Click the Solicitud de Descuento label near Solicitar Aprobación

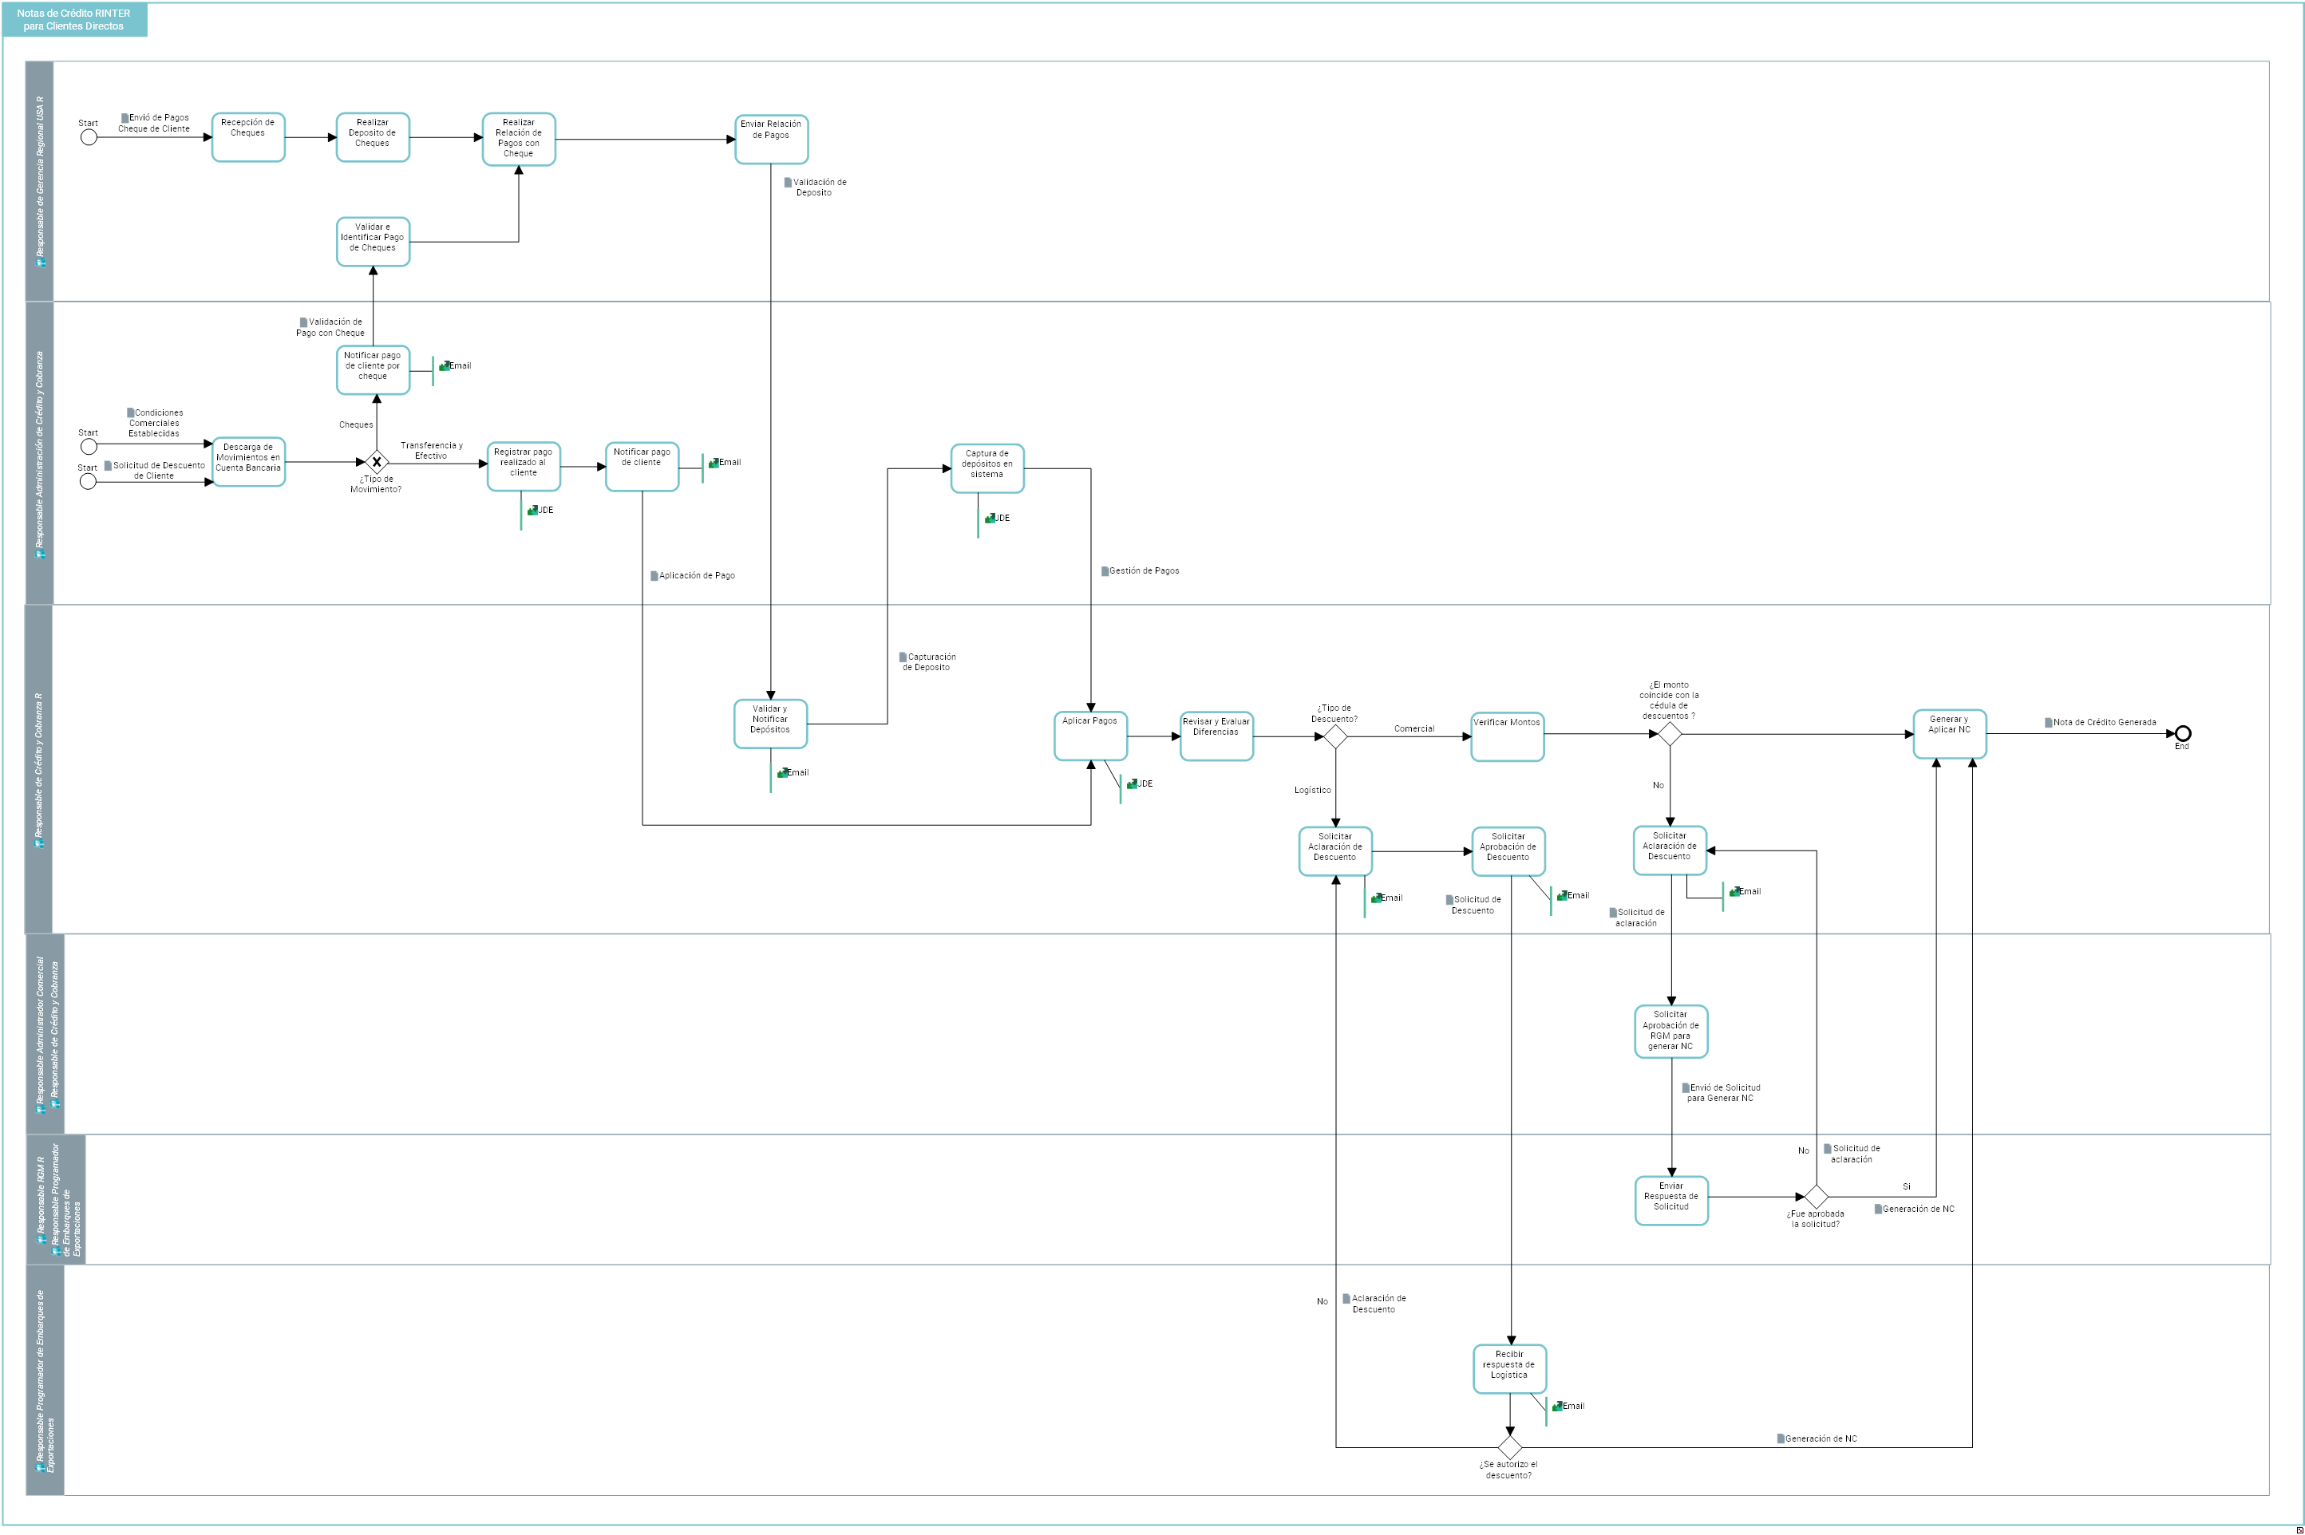[1473, 906]
